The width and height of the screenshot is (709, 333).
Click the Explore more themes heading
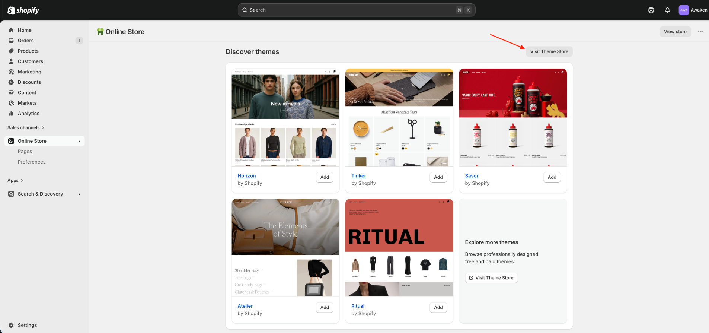tap(491, 242)
